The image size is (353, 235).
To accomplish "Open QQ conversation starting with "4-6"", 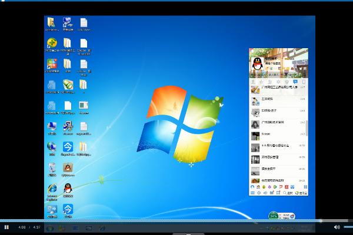I will point(278,148).
